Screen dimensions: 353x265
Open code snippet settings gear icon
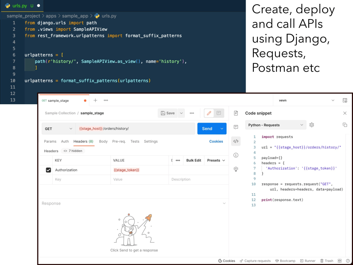coord(312,125)
